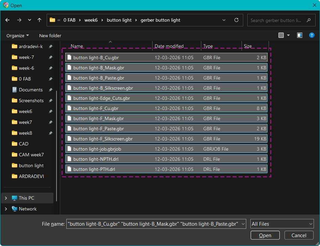The width and height of the screenshot is (320, 246).
Task: Expand This PC in the navigation pane
Action: [x=6, y=198]
